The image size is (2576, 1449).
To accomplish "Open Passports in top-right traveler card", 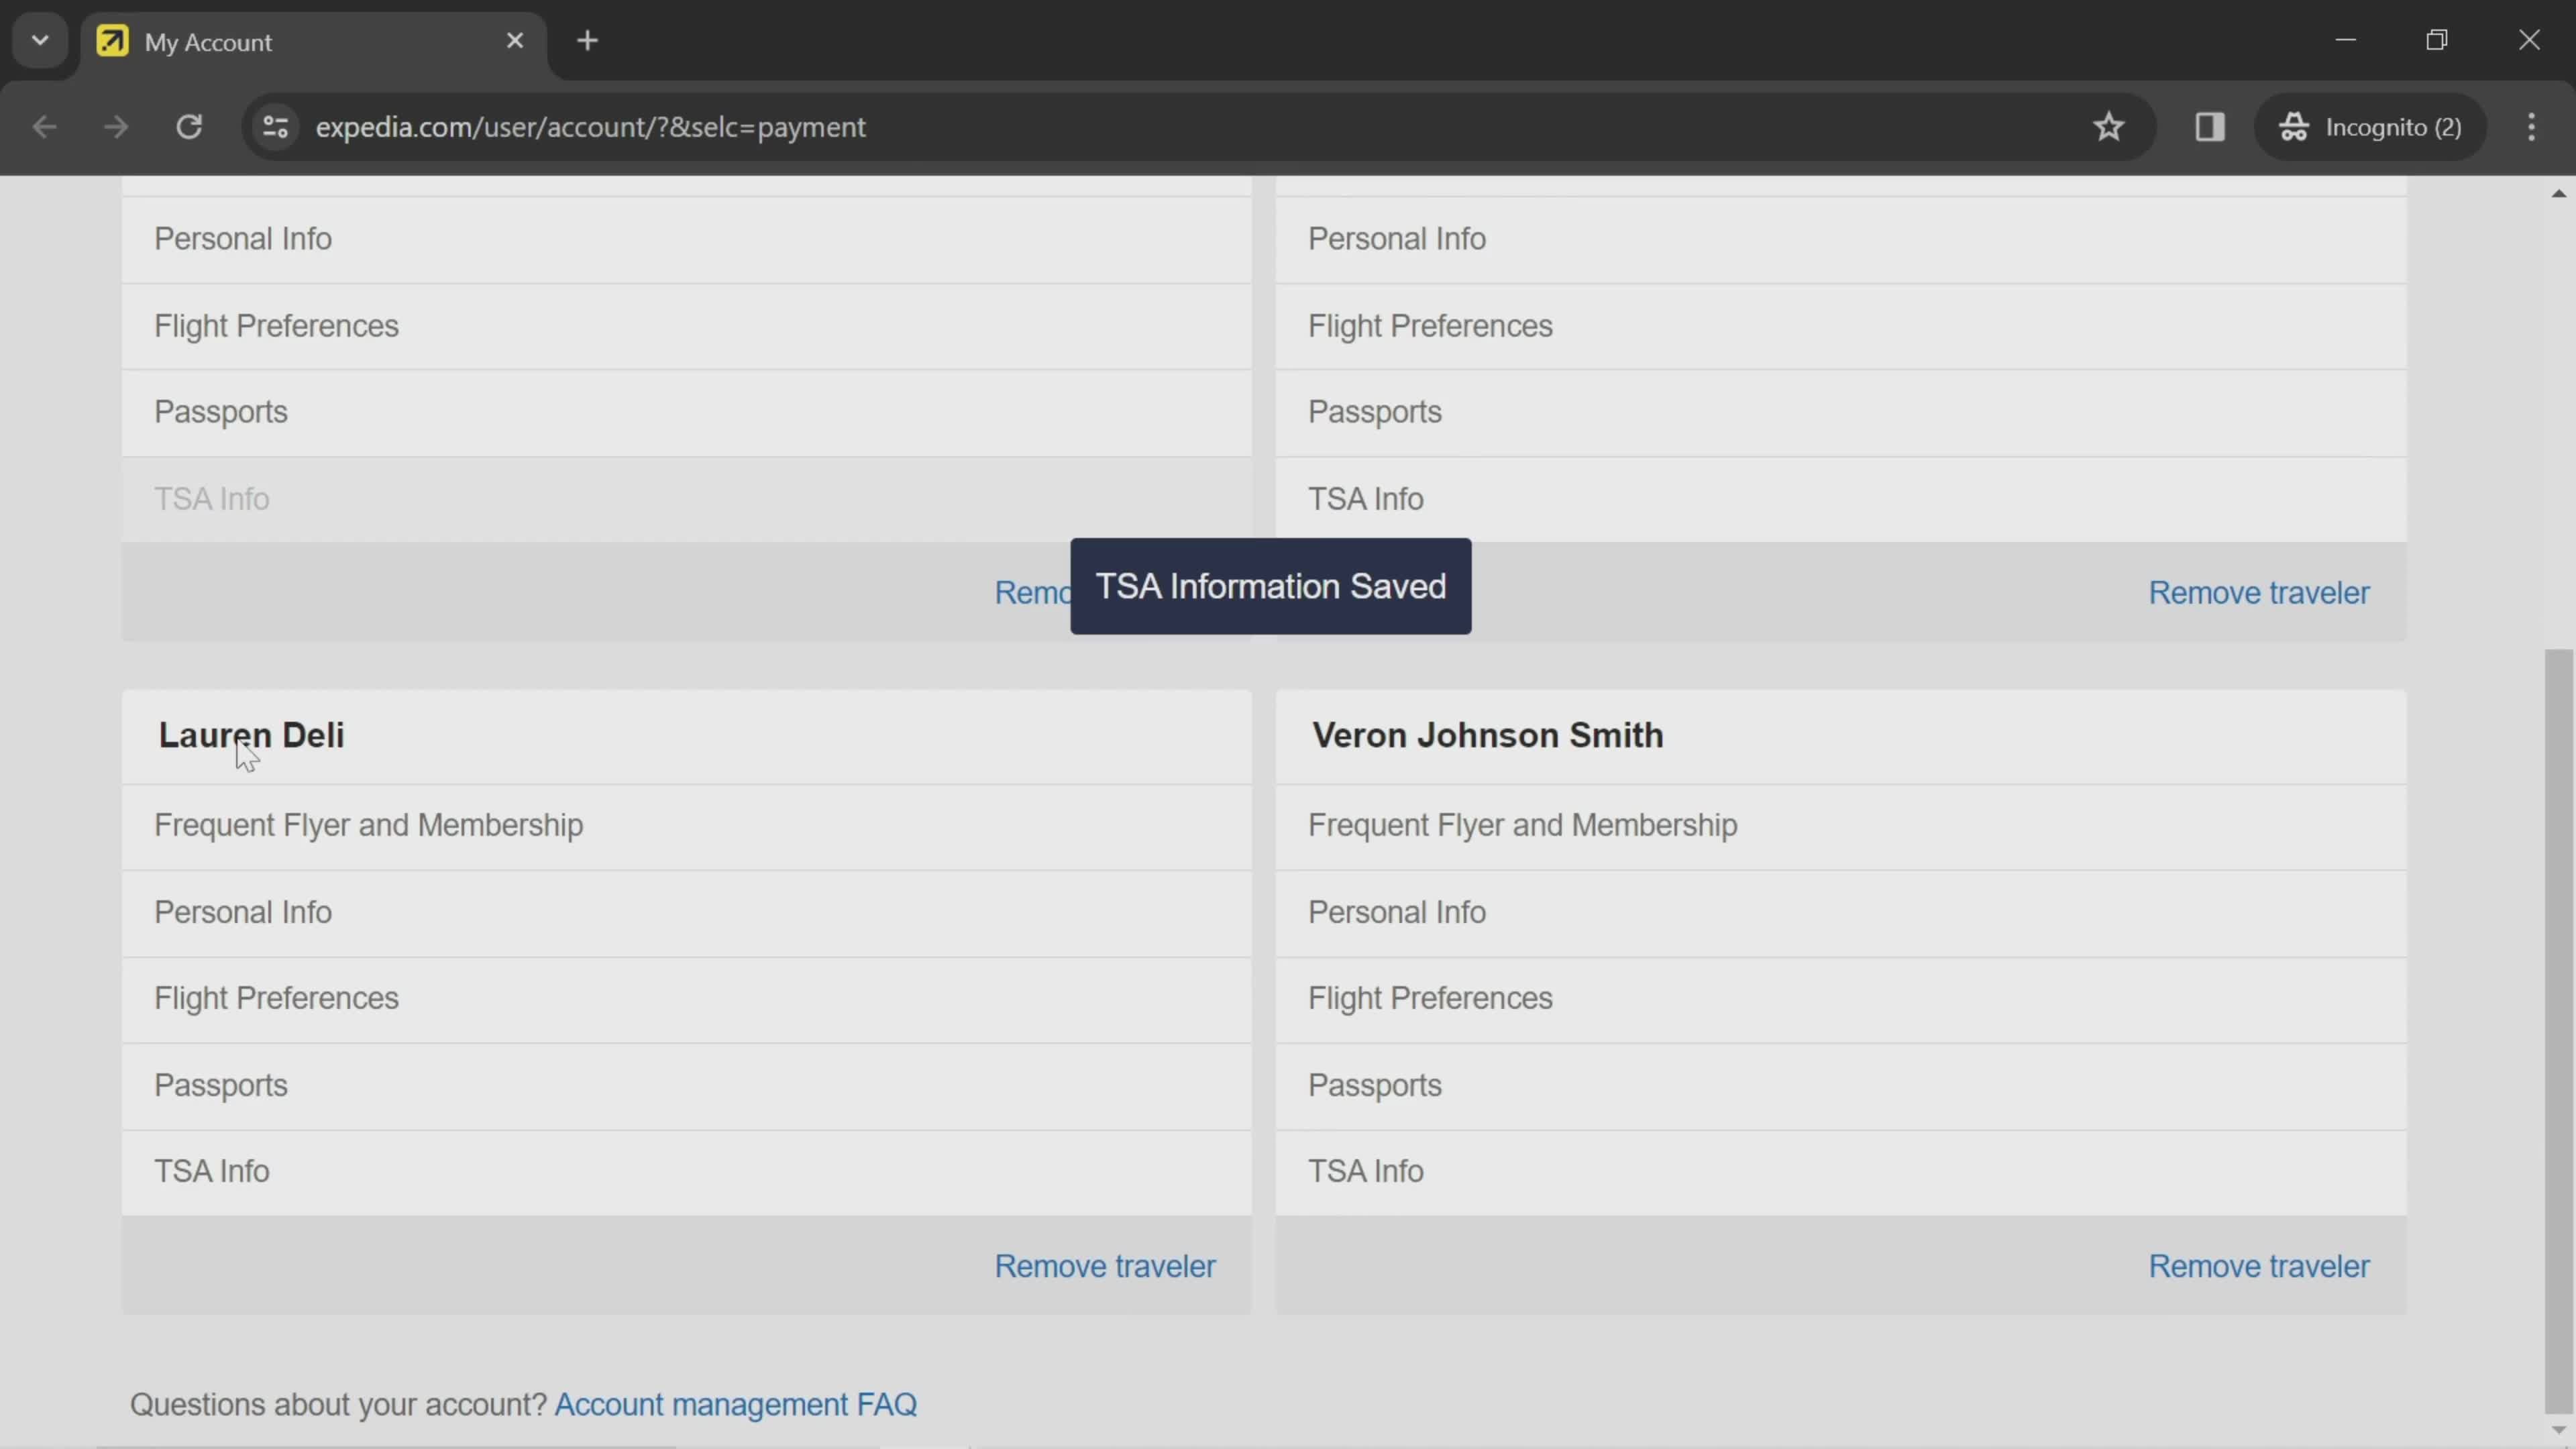I will [x=1841, y=413].
